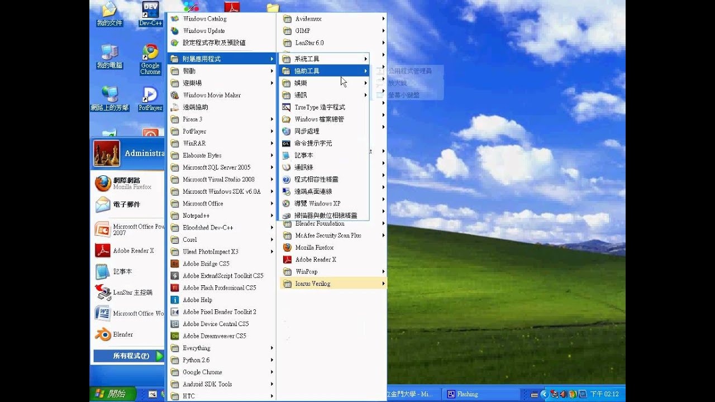
Task: Expand WinRAR program folder
Action: tap(221, 143)
